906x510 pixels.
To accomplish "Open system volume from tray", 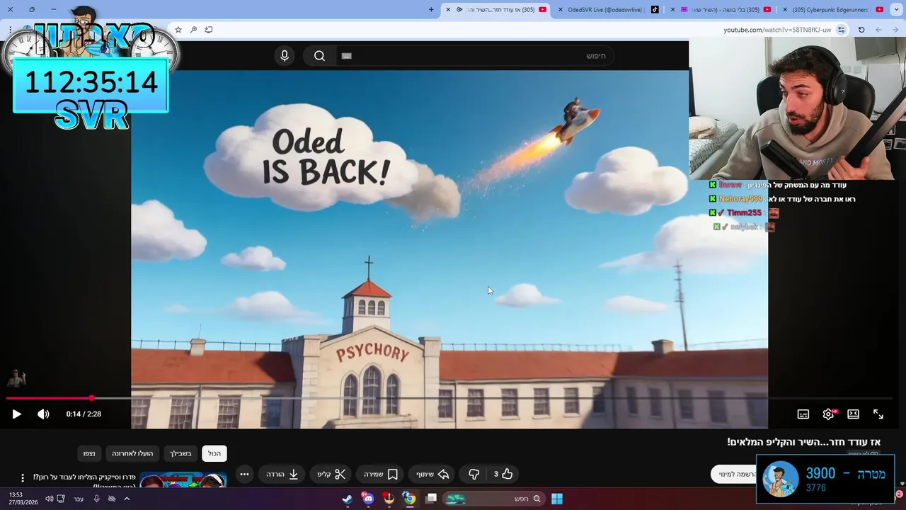I will tap(49, 499).
